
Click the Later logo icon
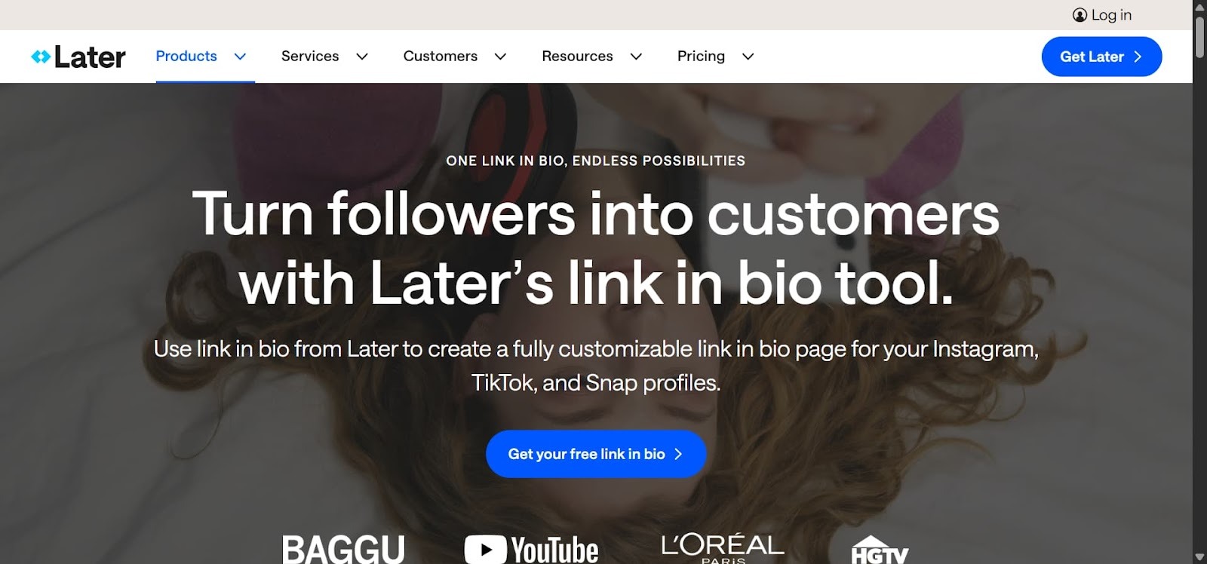click(41, 57)
